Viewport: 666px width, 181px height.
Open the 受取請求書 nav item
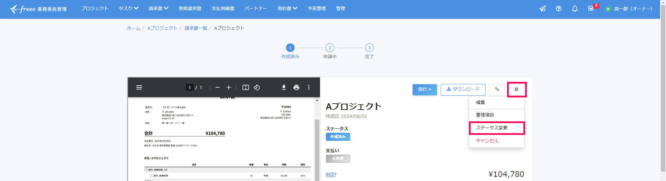(190, 8)
